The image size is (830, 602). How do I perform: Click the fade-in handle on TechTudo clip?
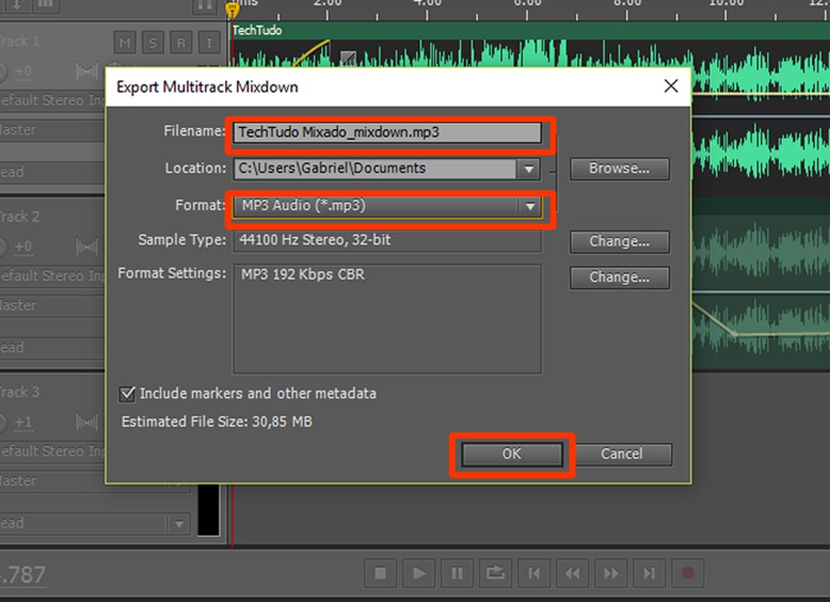click(x=348, y=57)
